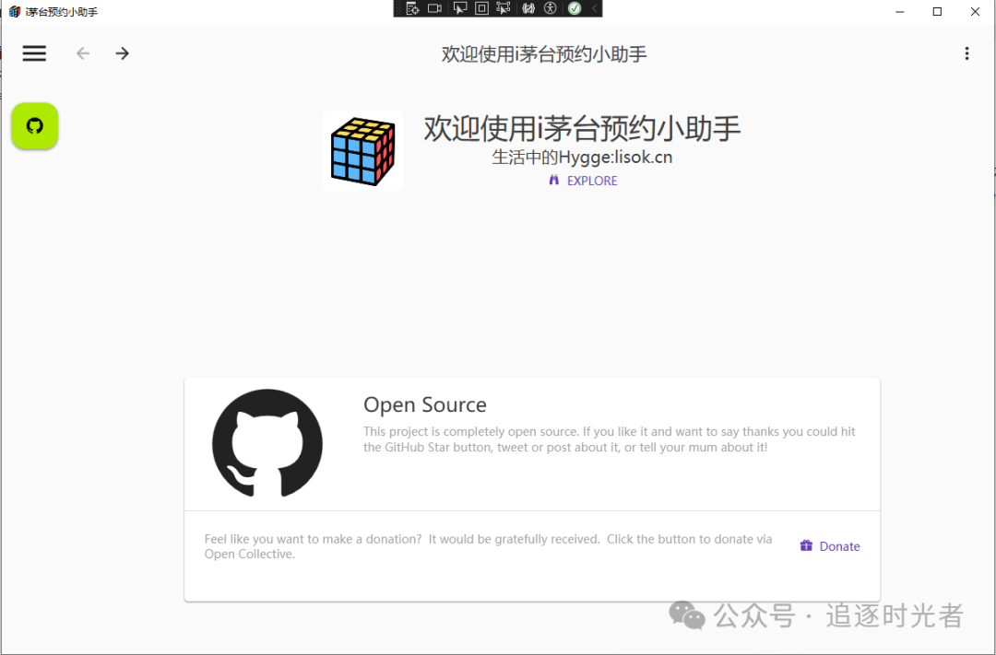
Task: Select the video recording icon in capture toolbar
Action: point(434,8)
